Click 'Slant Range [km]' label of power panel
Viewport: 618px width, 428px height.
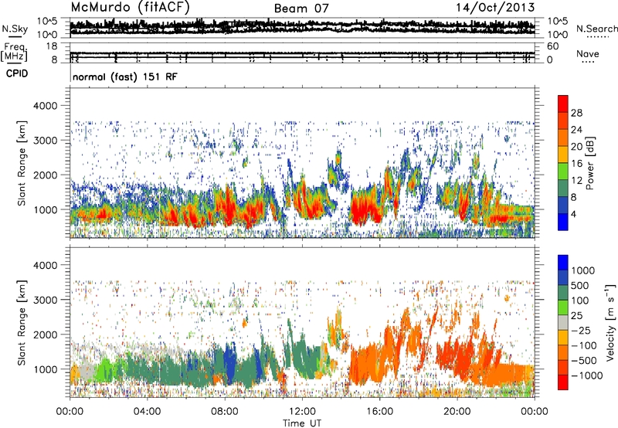click(22, 163)
